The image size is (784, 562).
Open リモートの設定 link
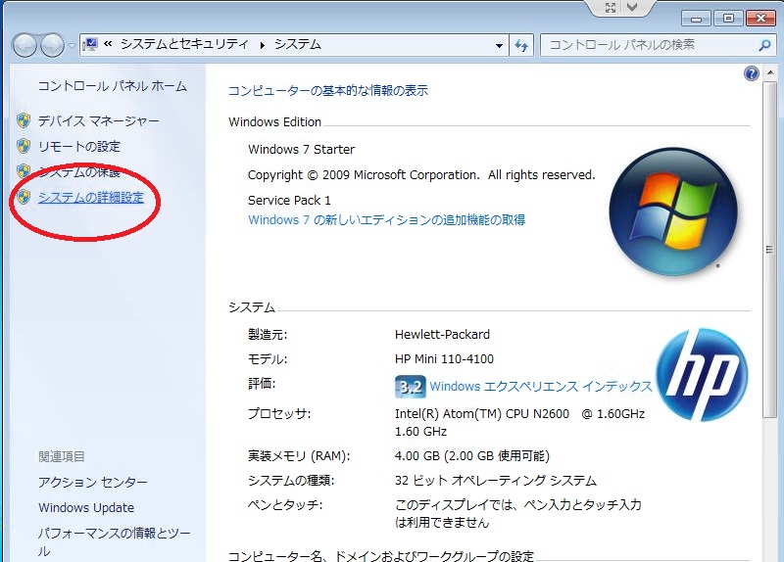79,146
